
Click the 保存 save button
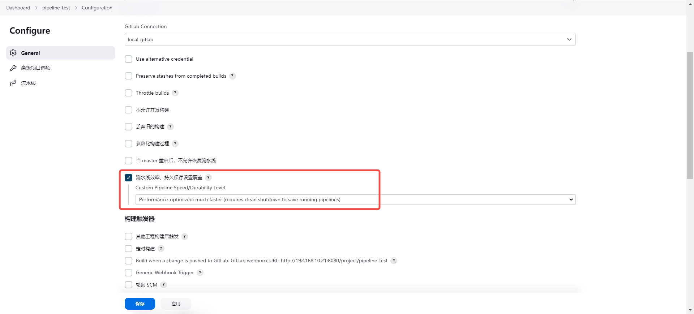coord(140,304)
